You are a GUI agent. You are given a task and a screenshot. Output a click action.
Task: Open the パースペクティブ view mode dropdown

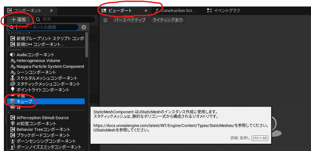click(x=130, y=20)
